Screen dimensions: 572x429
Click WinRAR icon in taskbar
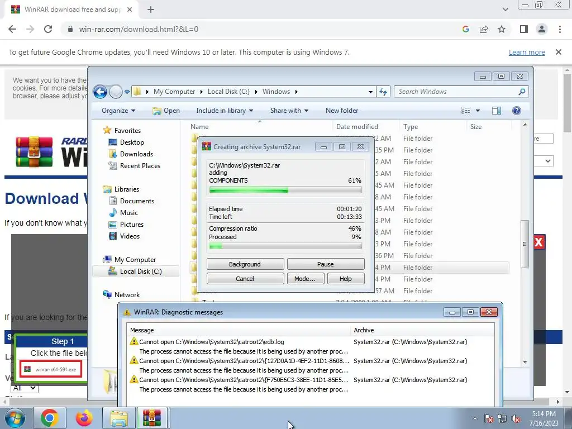coord(152,418)
